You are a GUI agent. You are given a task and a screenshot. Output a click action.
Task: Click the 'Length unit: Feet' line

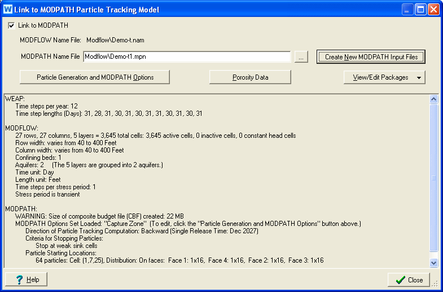[x=38, y=180]
